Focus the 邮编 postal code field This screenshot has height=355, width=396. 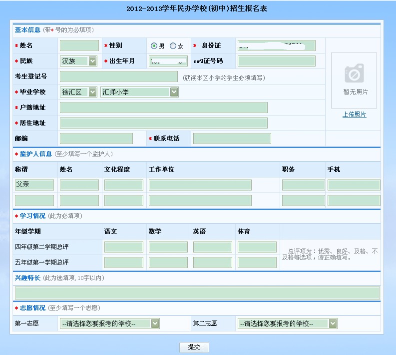click(96, 138)
